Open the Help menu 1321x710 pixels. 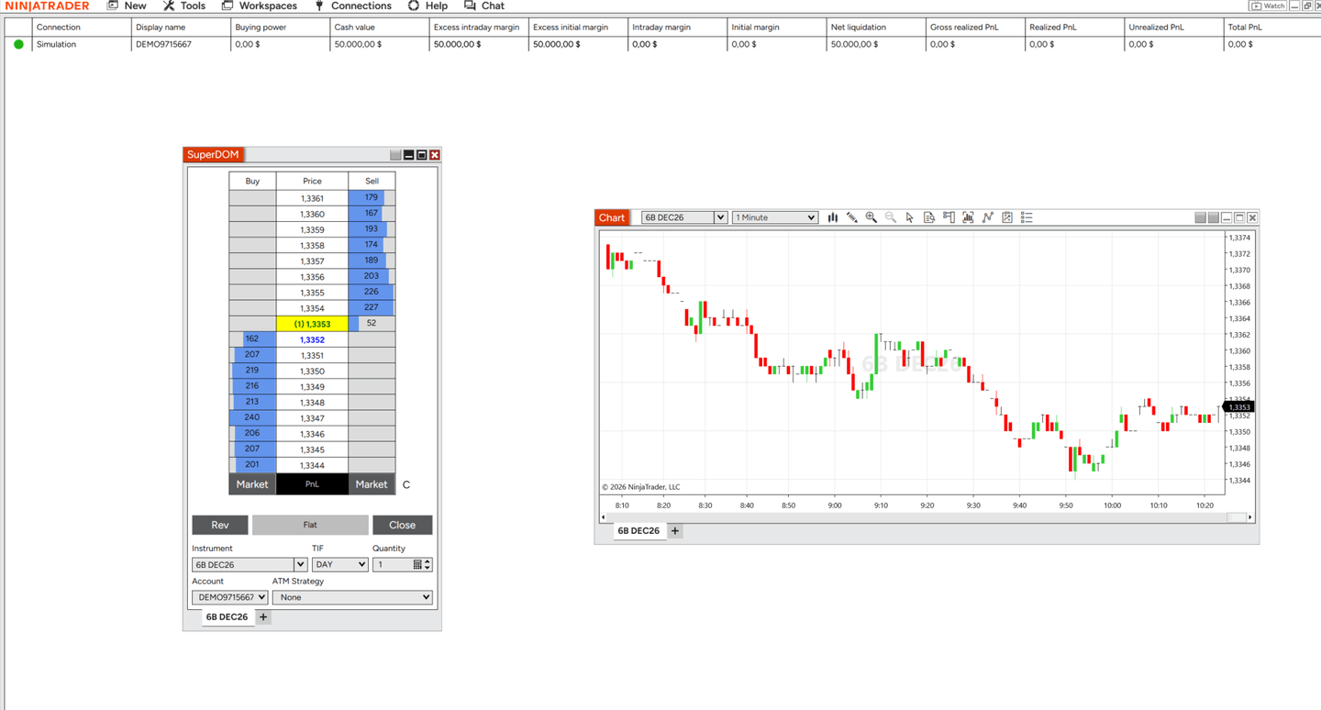click(x=427, y=6)
